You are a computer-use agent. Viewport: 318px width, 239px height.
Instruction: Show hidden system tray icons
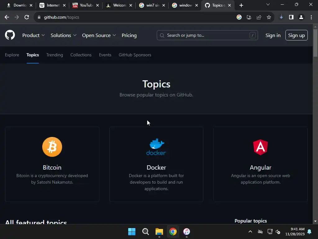tap(250, 232)
